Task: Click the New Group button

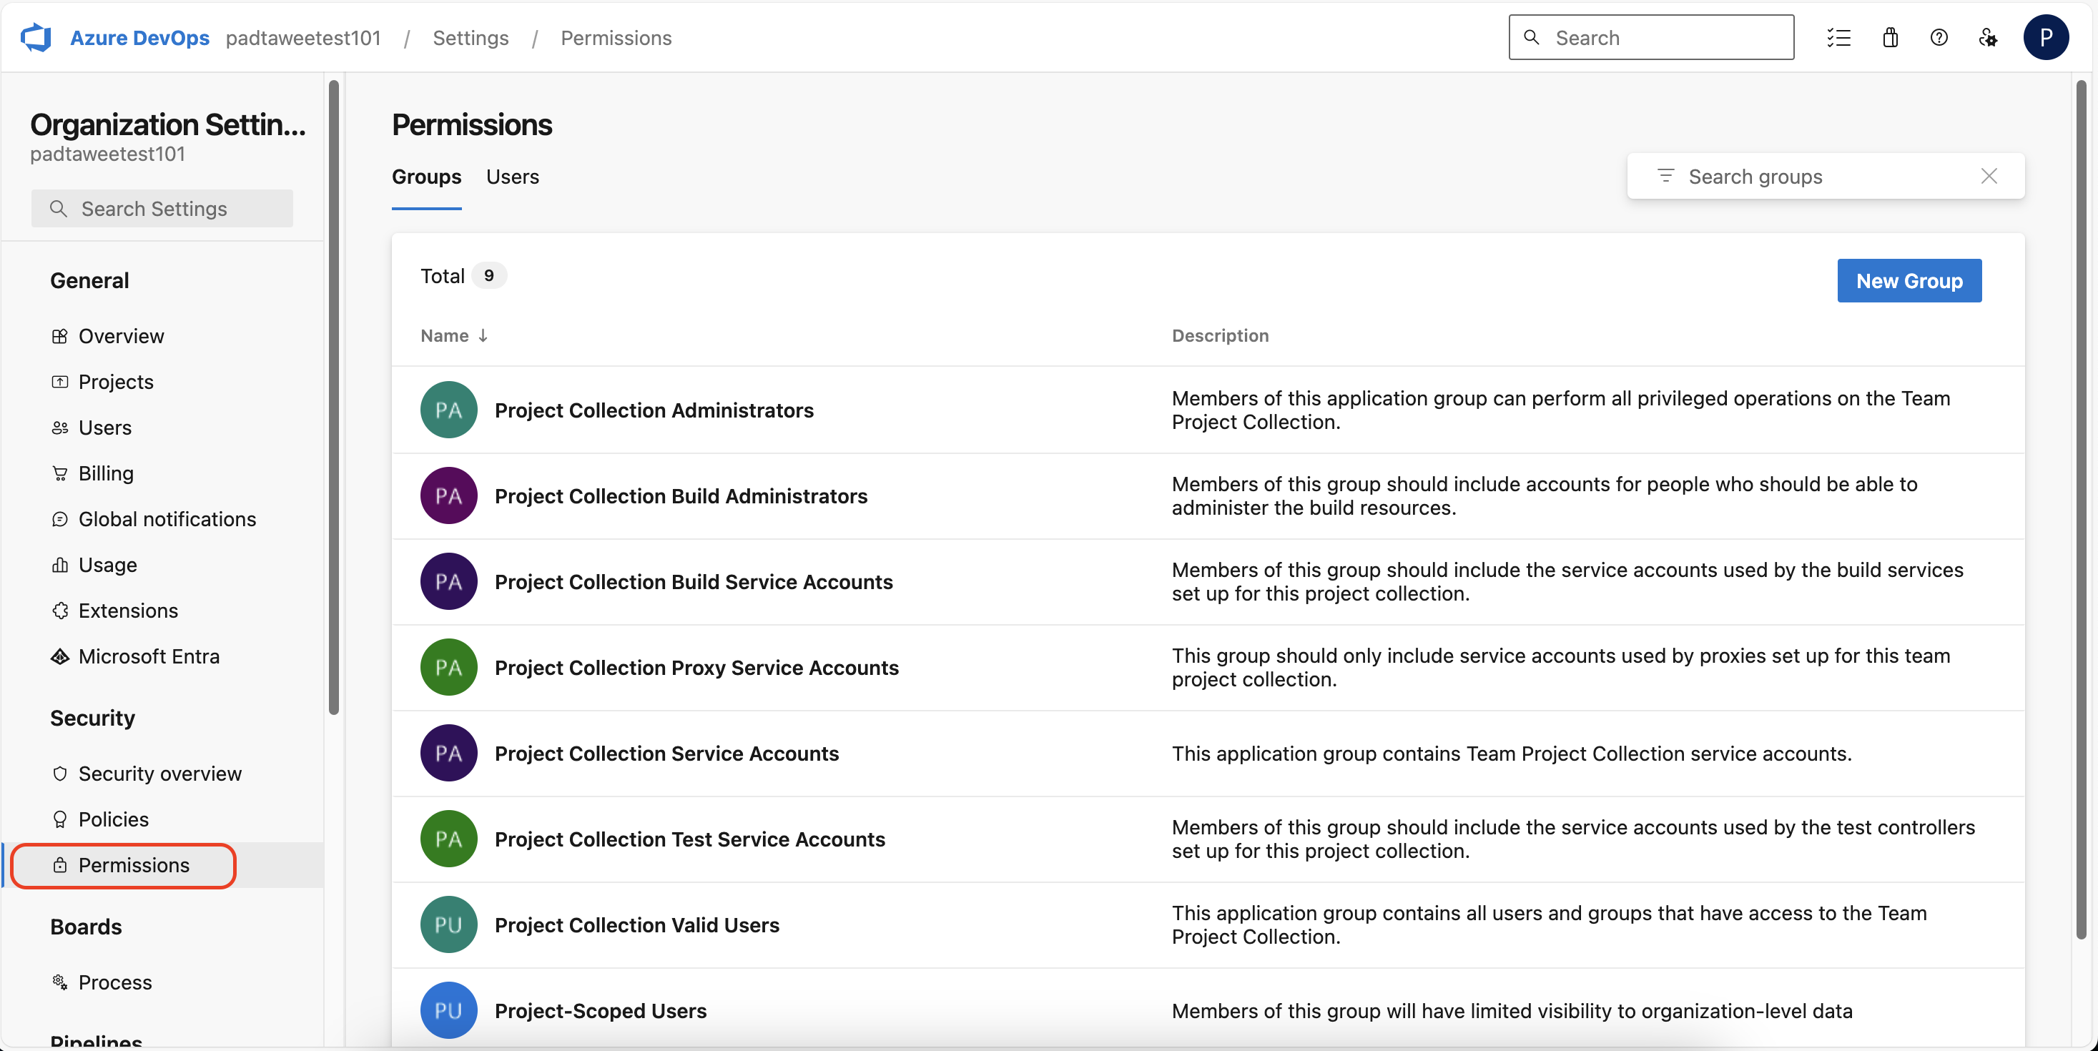Action: point(1909,281)
